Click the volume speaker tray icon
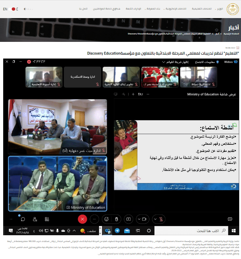Viewport: 241px width, 259px height. tap(41, 231)
